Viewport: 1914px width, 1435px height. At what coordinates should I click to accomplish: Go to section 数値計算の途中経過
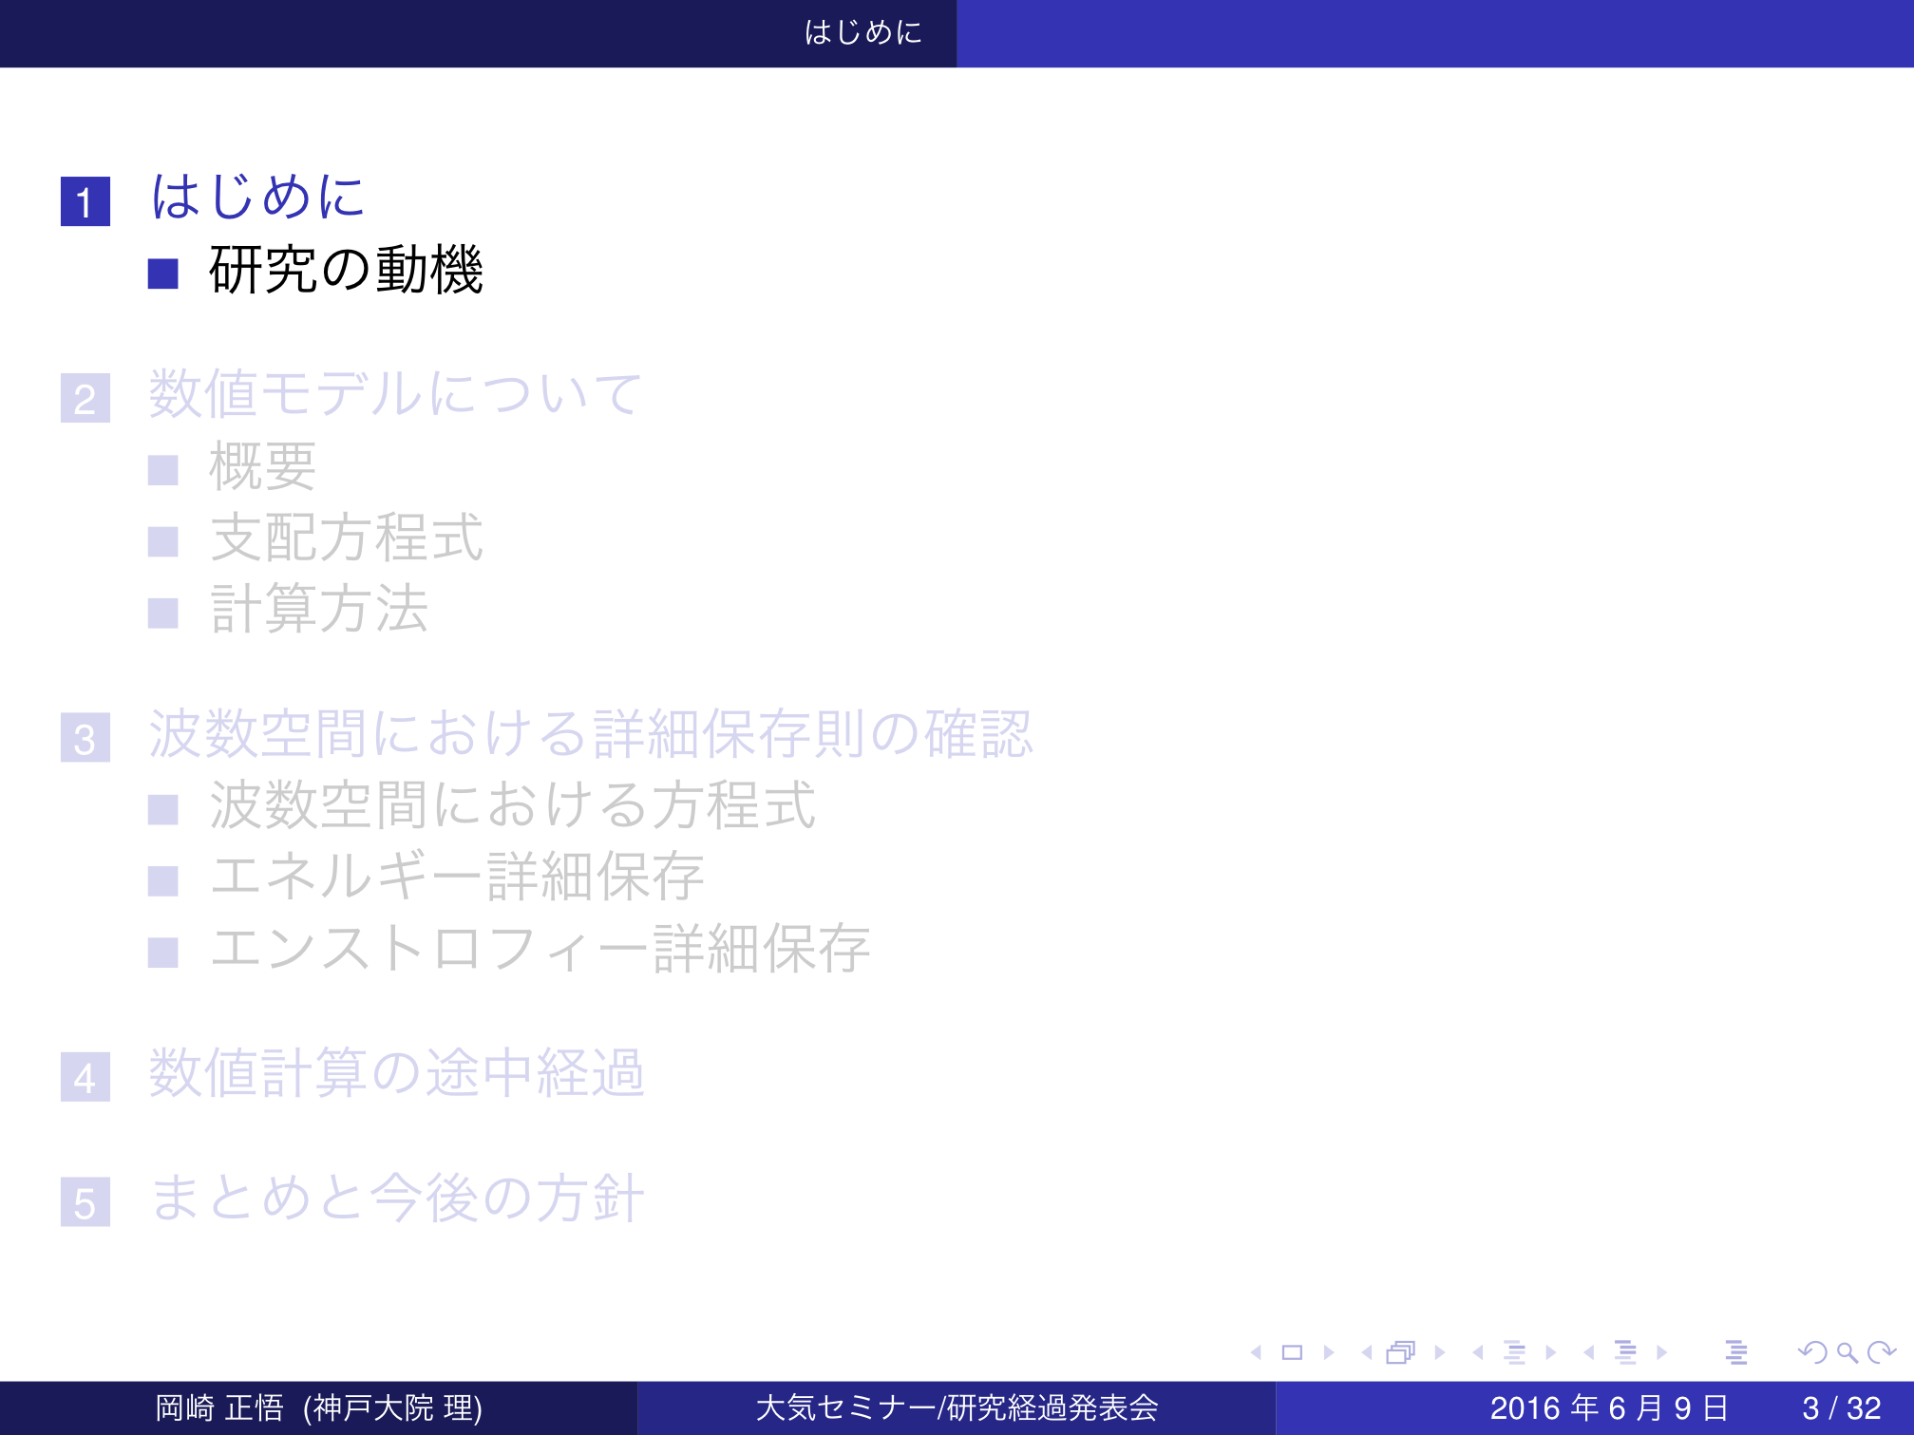click(395, 1074)
